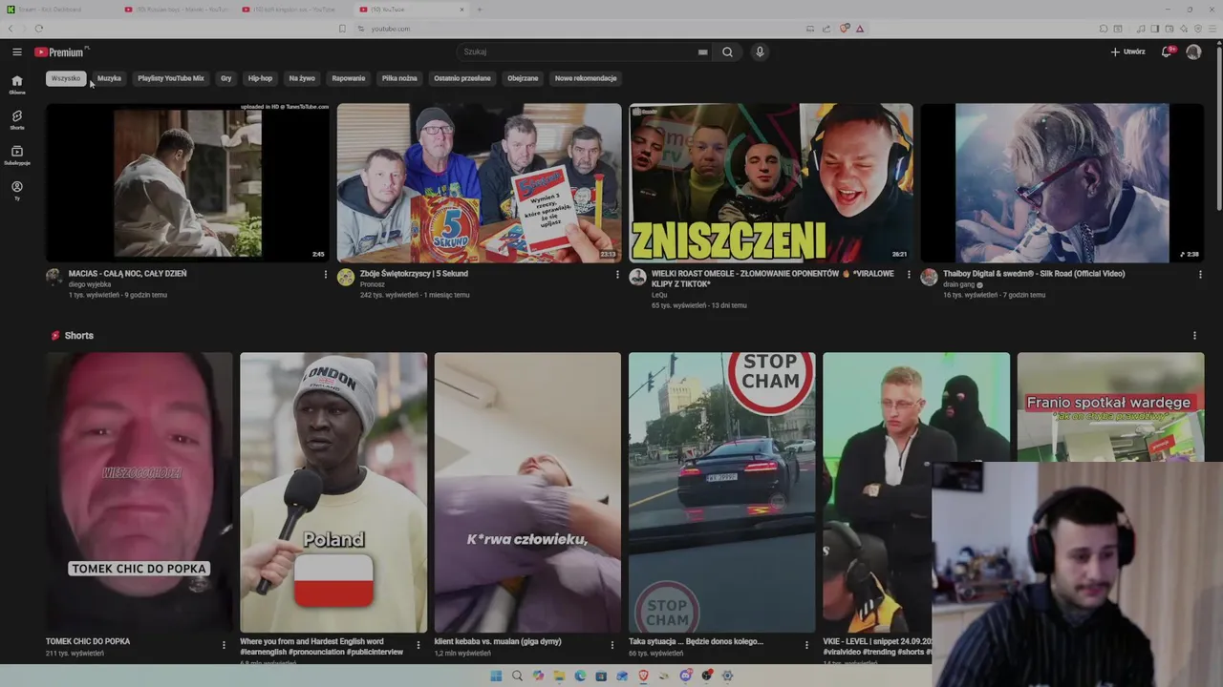This screenshot has height=687, width=1223.
Task: Open a new browser tab with plus
Action: [480, 10]
